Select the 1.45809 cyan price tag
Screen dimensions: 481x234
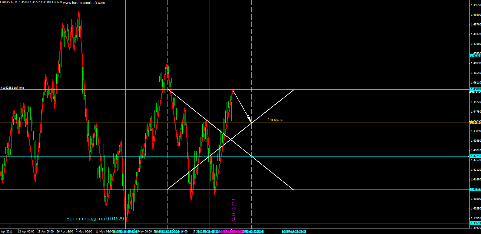(x=475, y=89)
